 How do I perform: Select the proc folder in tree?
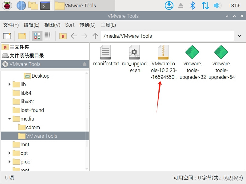click(x=25, y=162)
